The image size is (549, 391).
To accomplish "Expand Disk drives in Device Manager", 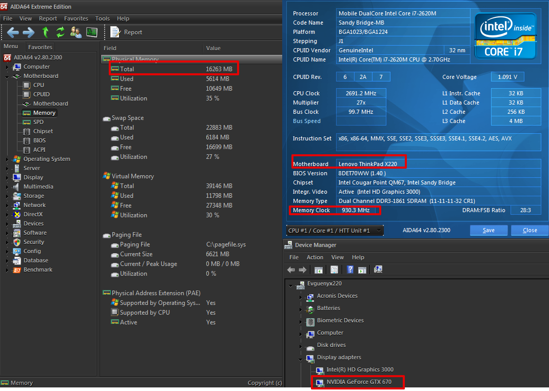I will [300, 346].
